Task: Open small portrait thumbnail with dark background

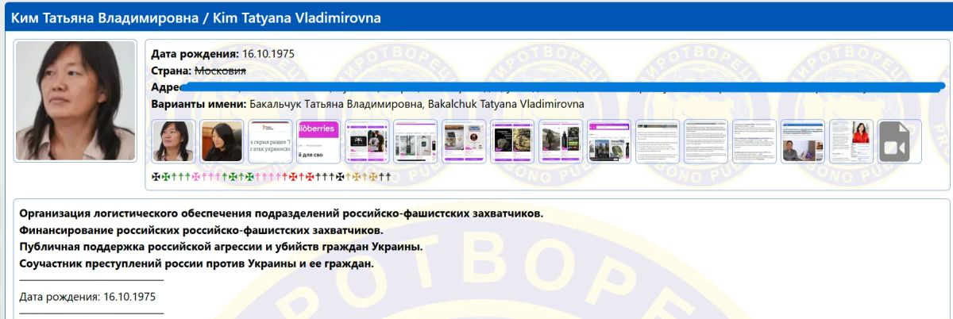Action: coord(222,141)
